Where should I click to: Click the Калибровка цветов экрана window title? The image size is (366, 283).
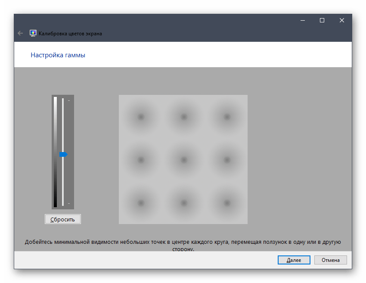(x=70, y=33)
